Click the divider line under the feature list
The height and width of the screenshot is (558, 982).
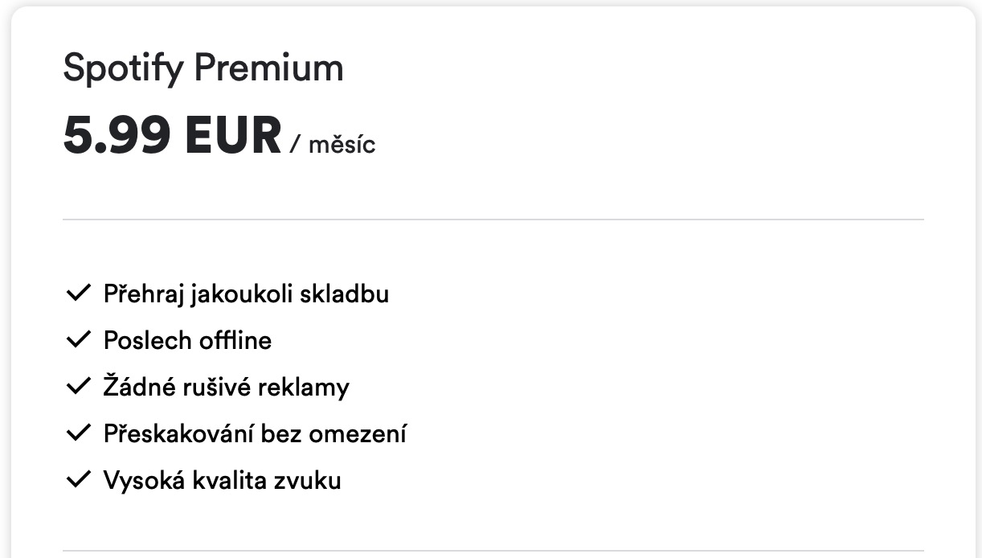493,551
